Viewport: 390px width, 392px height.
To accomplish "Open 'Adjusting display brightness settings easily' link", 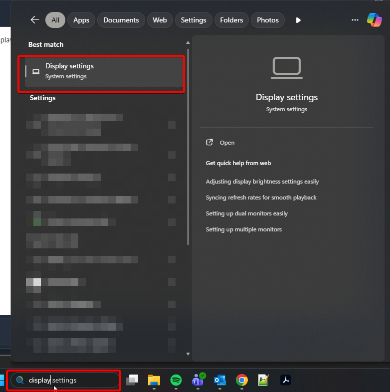I will (x=262, y=182).
